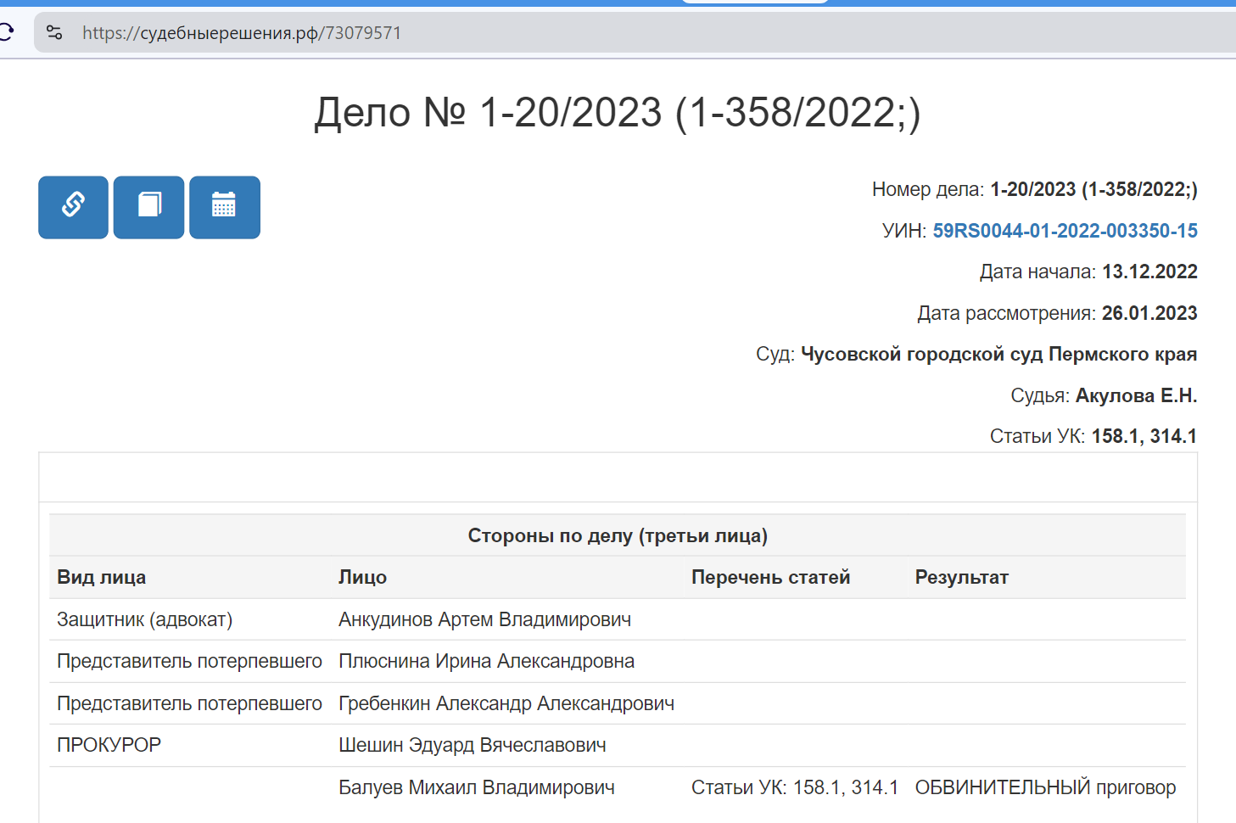Click name Плюснина Ирина Александровна
Image resolution: width=1236 pixels, height=823 pixels.
tap(486, 661)
